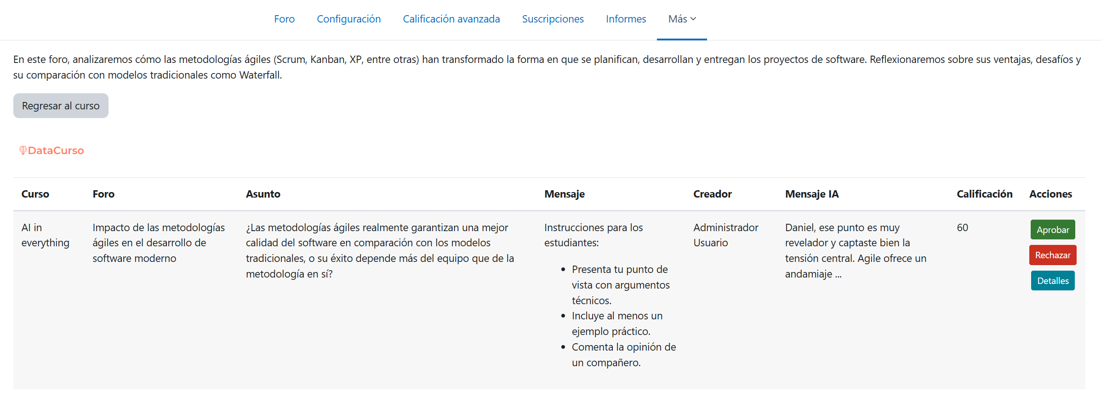Switch to the Foro tab
This screenshot has height=397, width=1101.
[x=284, y=19]
